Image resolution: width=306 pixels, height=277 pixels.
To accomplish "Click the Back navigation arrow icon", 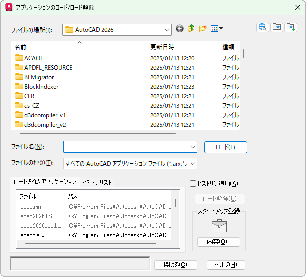I will coord(179,29).
